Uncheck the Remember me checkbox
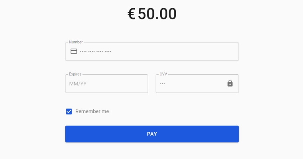Image resolution: width=303 pixels, height=159 pixels. (69, 111)
